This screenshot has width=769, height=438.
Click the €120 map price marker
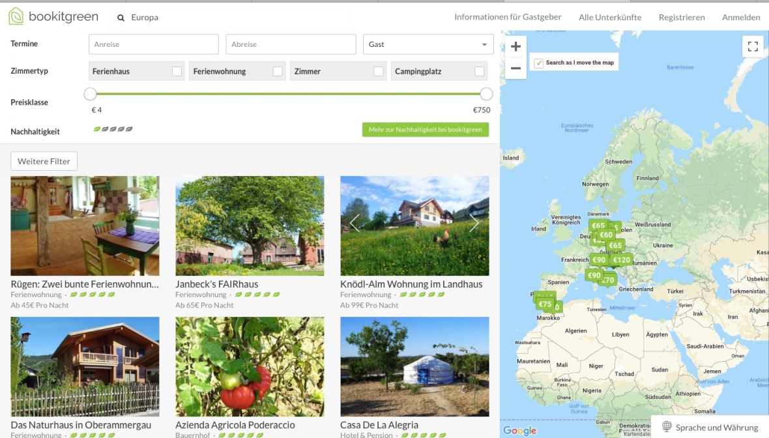pos(622,259)
